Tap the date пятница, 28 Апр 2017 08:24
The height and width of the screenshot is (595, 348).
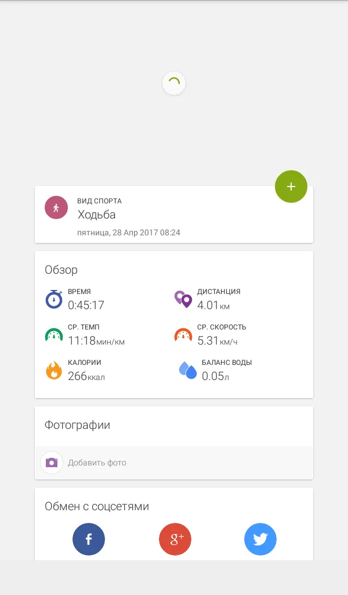[129, 232]
